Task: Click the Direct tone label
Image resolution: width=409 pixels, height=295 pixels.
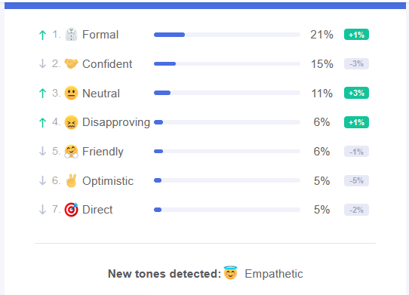Action: [x=97, y=210]
